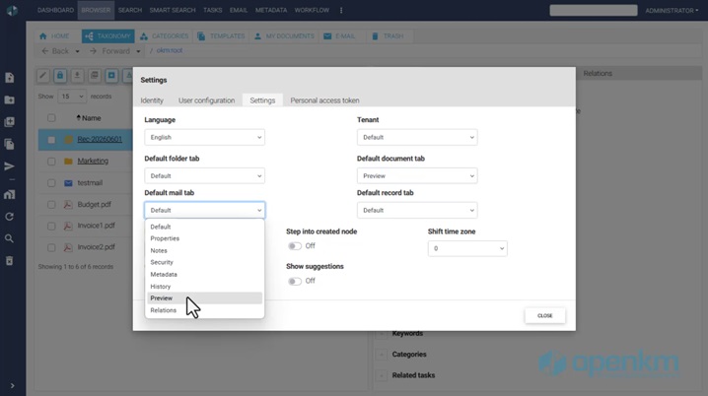This screenshot has width=708, height=396.
Task: Click the blue square toolbar icon
Action: coord(111,75)
